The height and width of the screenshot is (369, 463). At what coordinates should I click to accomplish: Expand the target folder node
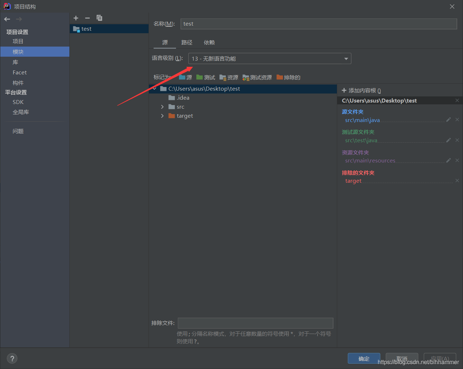(162, 116)
